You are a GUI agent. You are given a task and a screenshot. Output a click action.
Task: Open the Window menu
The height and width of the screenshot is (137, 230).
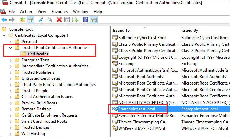(81, 12)
